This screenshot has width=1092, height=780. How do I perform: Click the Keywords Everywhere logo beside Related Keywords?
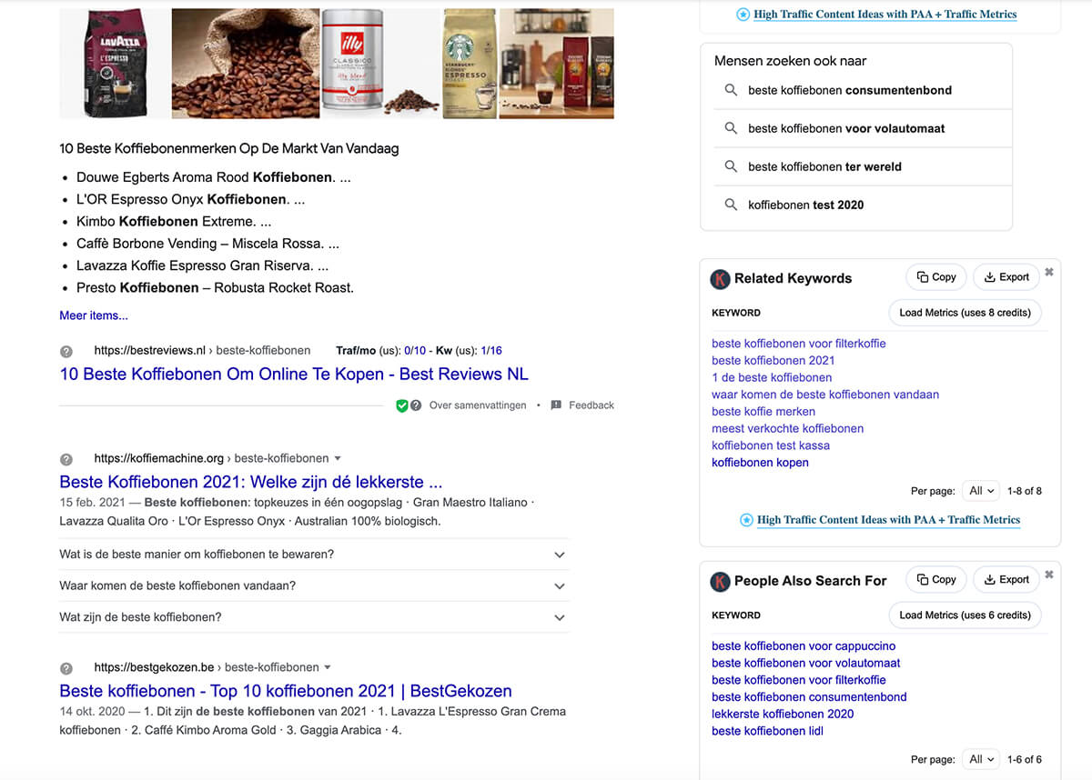point(720,279)
